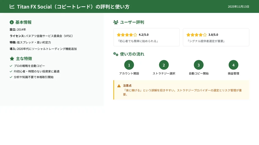Click the info circle icon beside 基本情報
The height and width of the screenshot is (145, 259).
pyautogui.click(x=12, y=22)
